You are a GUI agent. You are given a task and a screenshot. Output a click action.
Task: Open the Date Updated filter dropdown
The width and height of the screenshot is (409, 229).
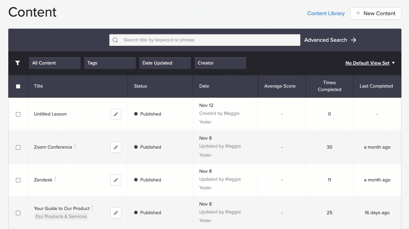coord(165,63)
